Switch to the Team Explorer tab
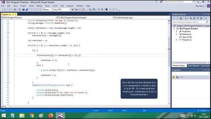The width and height of the screenshot is (211, 119). click(194, 65)
